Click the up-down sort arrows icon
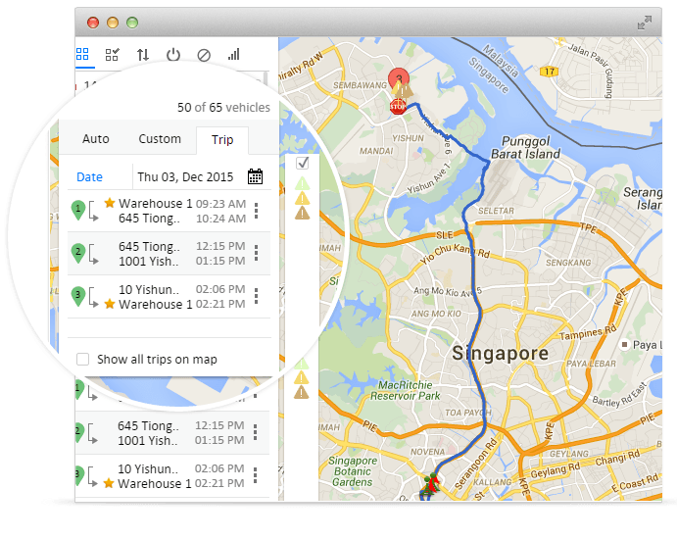Screen dimensions: 677x539 (x=143, y=55)
